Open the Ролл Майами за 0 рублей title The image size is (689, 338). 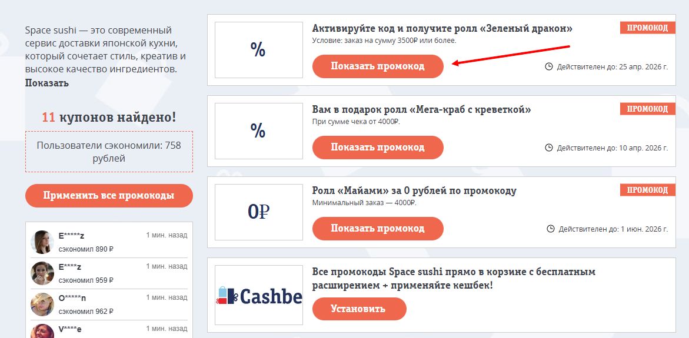414,190
